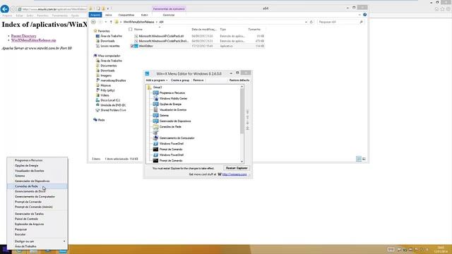This screenshot has width=452, height=254.
Task: Sort files by the Tipo column header
Action: point(223,30)
